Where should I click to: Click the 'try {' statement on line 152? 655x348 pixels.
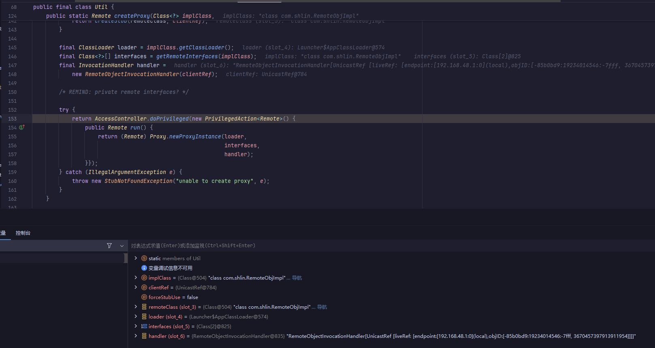click(67, 110)
